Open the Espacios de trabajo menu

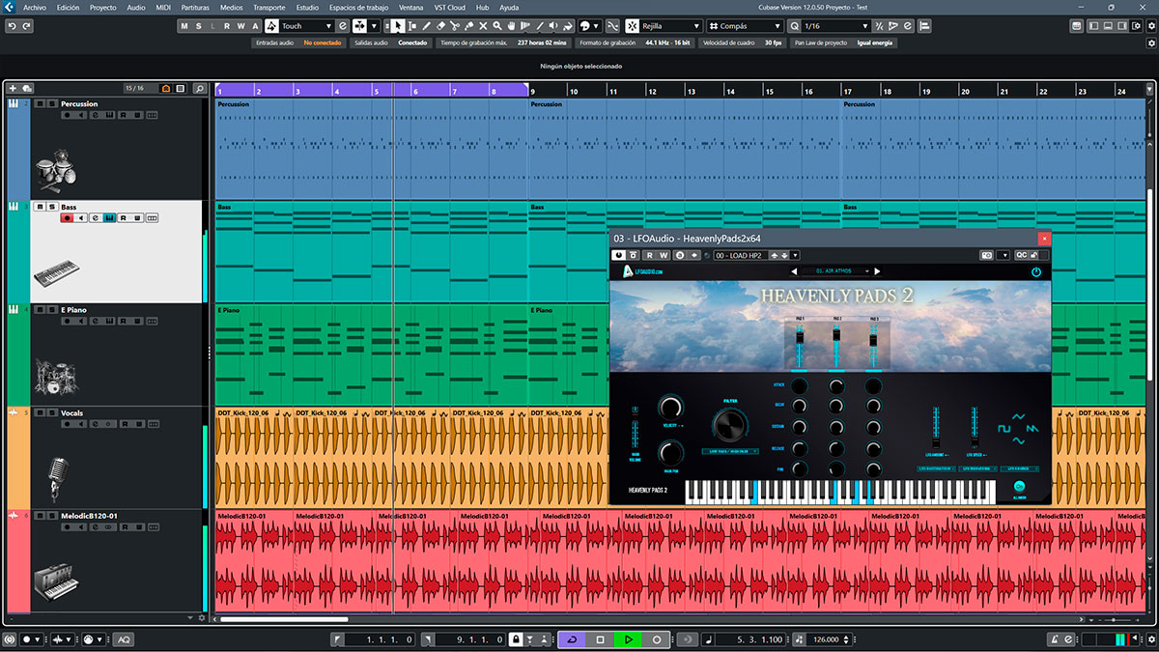(x=358, y=7)
